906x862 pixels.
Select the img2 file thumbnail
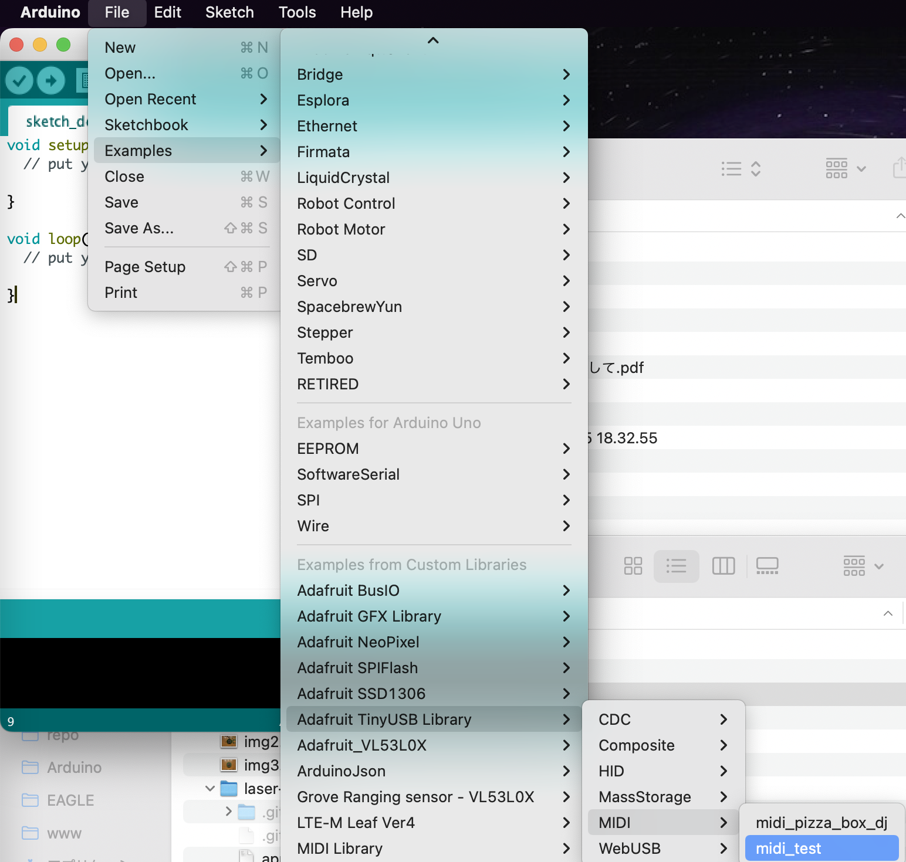pyautogui.click(x=229, y=742)
